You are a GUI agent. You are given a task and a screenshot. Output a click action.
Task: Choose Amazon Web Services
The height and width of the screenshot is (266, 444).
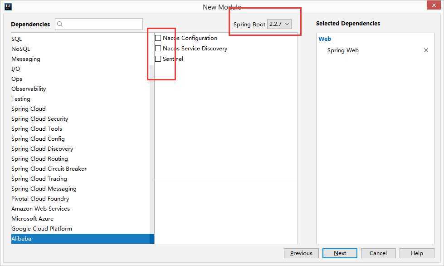tap(80, 208)
